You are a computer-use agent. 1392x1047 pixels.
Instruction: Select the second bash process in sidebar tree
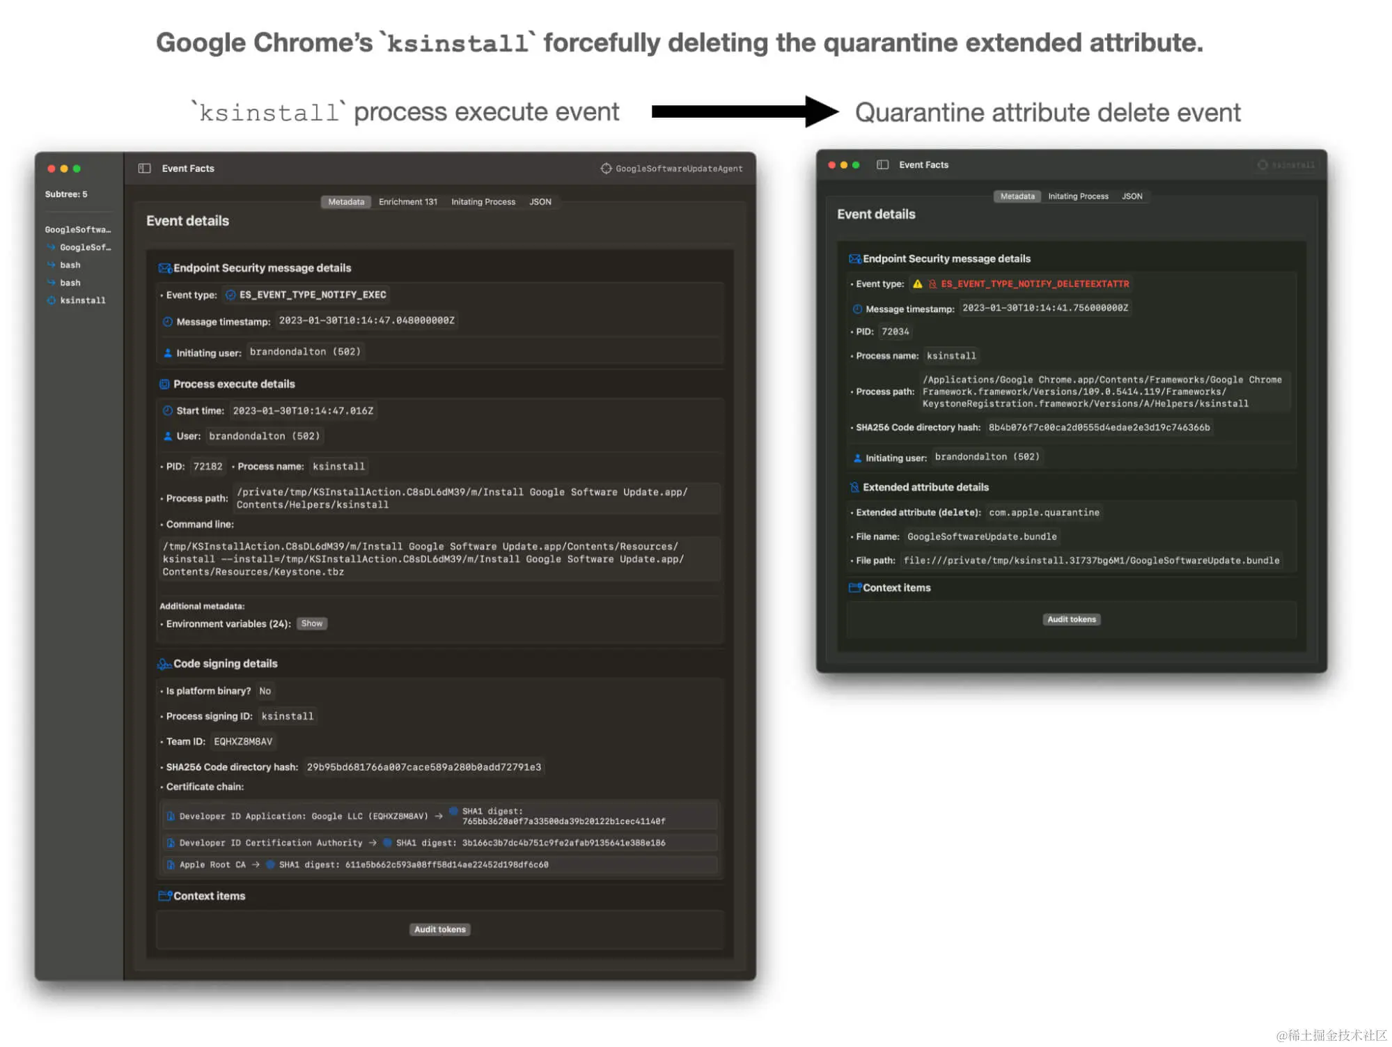click(x=70, y=283)
